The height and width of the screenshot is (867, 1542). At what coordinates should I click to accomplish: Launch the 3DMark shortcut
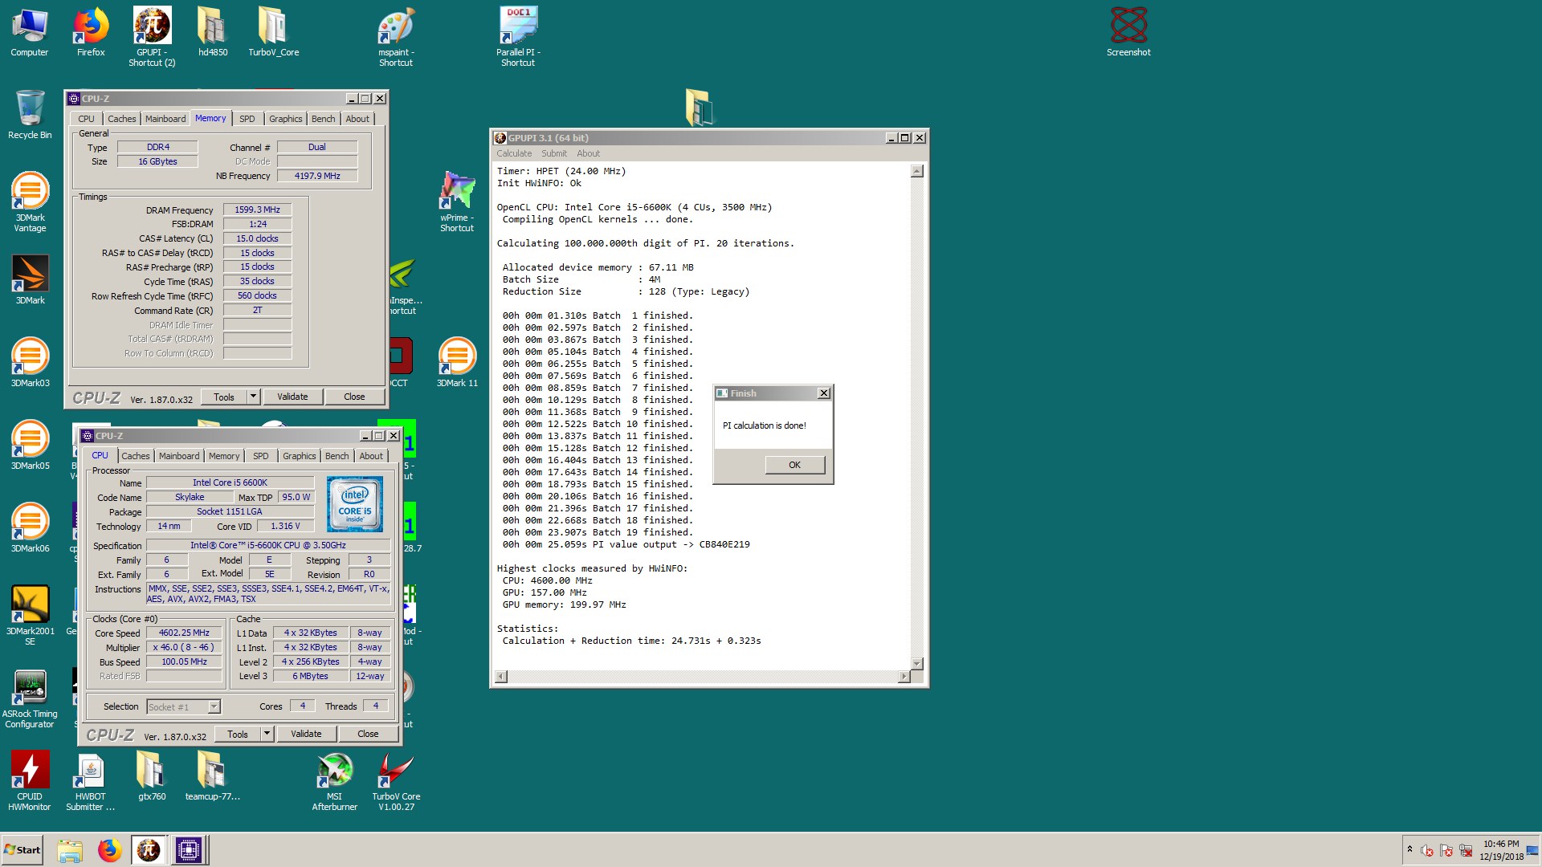(x=30, y=281)
